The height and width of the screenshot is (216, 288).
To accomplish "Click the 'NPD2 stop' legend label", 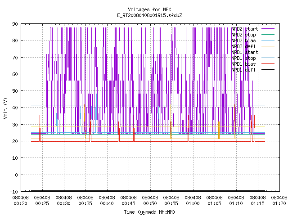I will (243, 35).
